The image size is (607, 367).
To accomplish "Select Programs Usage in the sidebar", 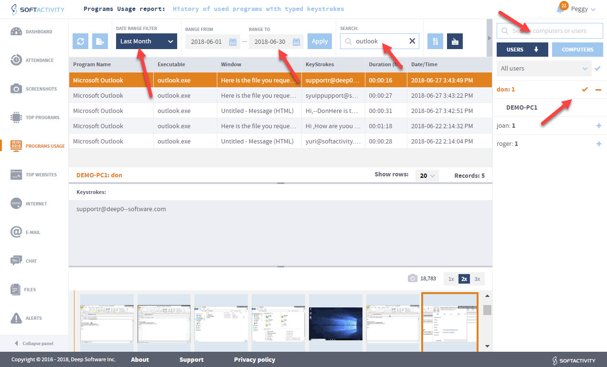I will coord(37,146).
